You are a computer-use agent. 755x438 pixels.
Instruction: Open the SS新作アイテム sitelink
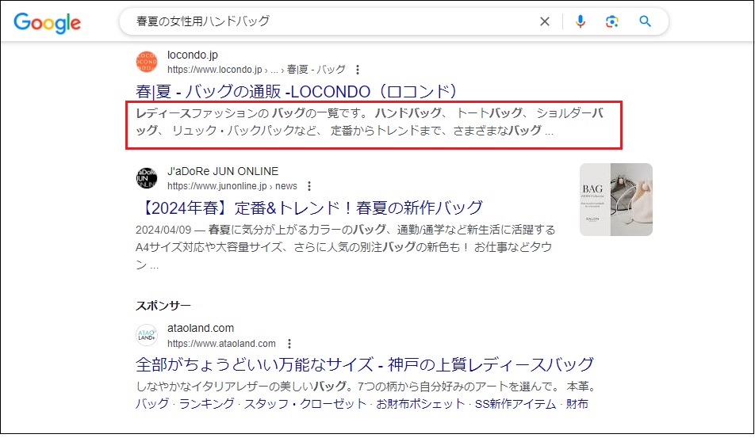(x=515, y=404)
